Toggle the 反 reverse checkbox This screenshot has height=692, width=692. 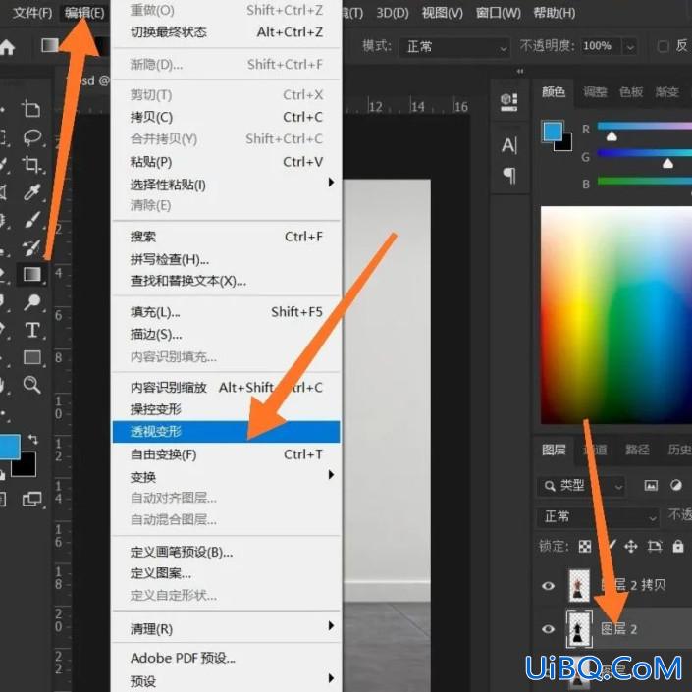click(x=663, y=46)
